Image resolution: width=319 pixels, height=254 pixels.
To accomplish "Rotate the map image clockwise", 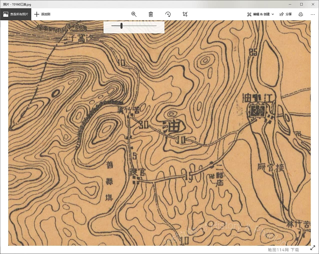I will click(x=168, y=14).
